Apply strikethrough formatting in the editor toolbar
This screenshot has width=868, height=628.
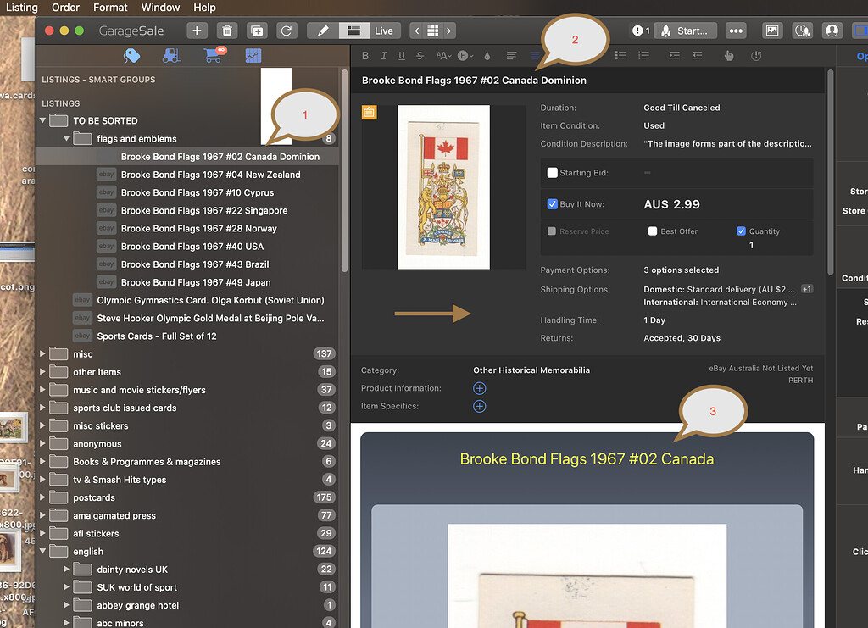pyautogui.click(x=420, y=56)
